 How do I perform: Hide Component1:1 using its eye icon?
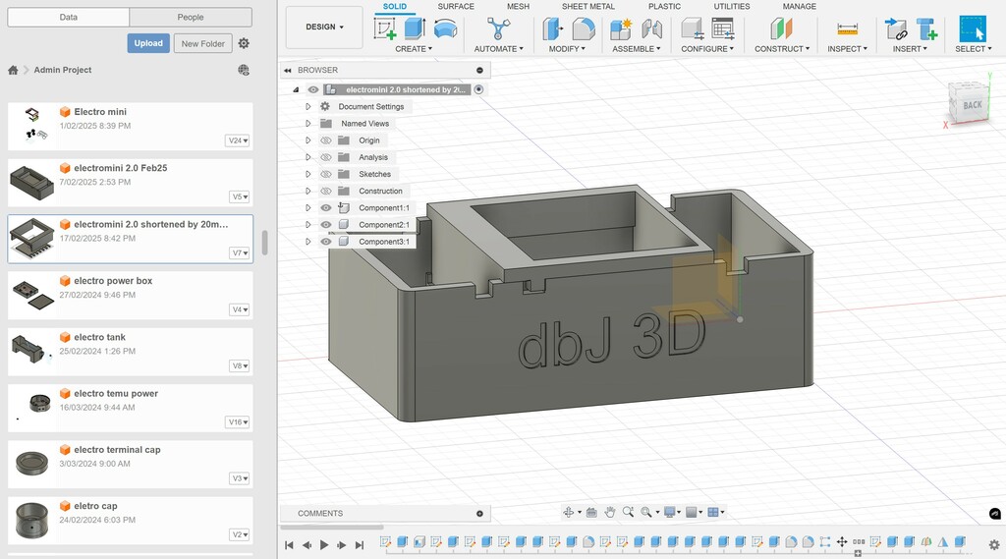pyautogui.click(x=326, y=208)
